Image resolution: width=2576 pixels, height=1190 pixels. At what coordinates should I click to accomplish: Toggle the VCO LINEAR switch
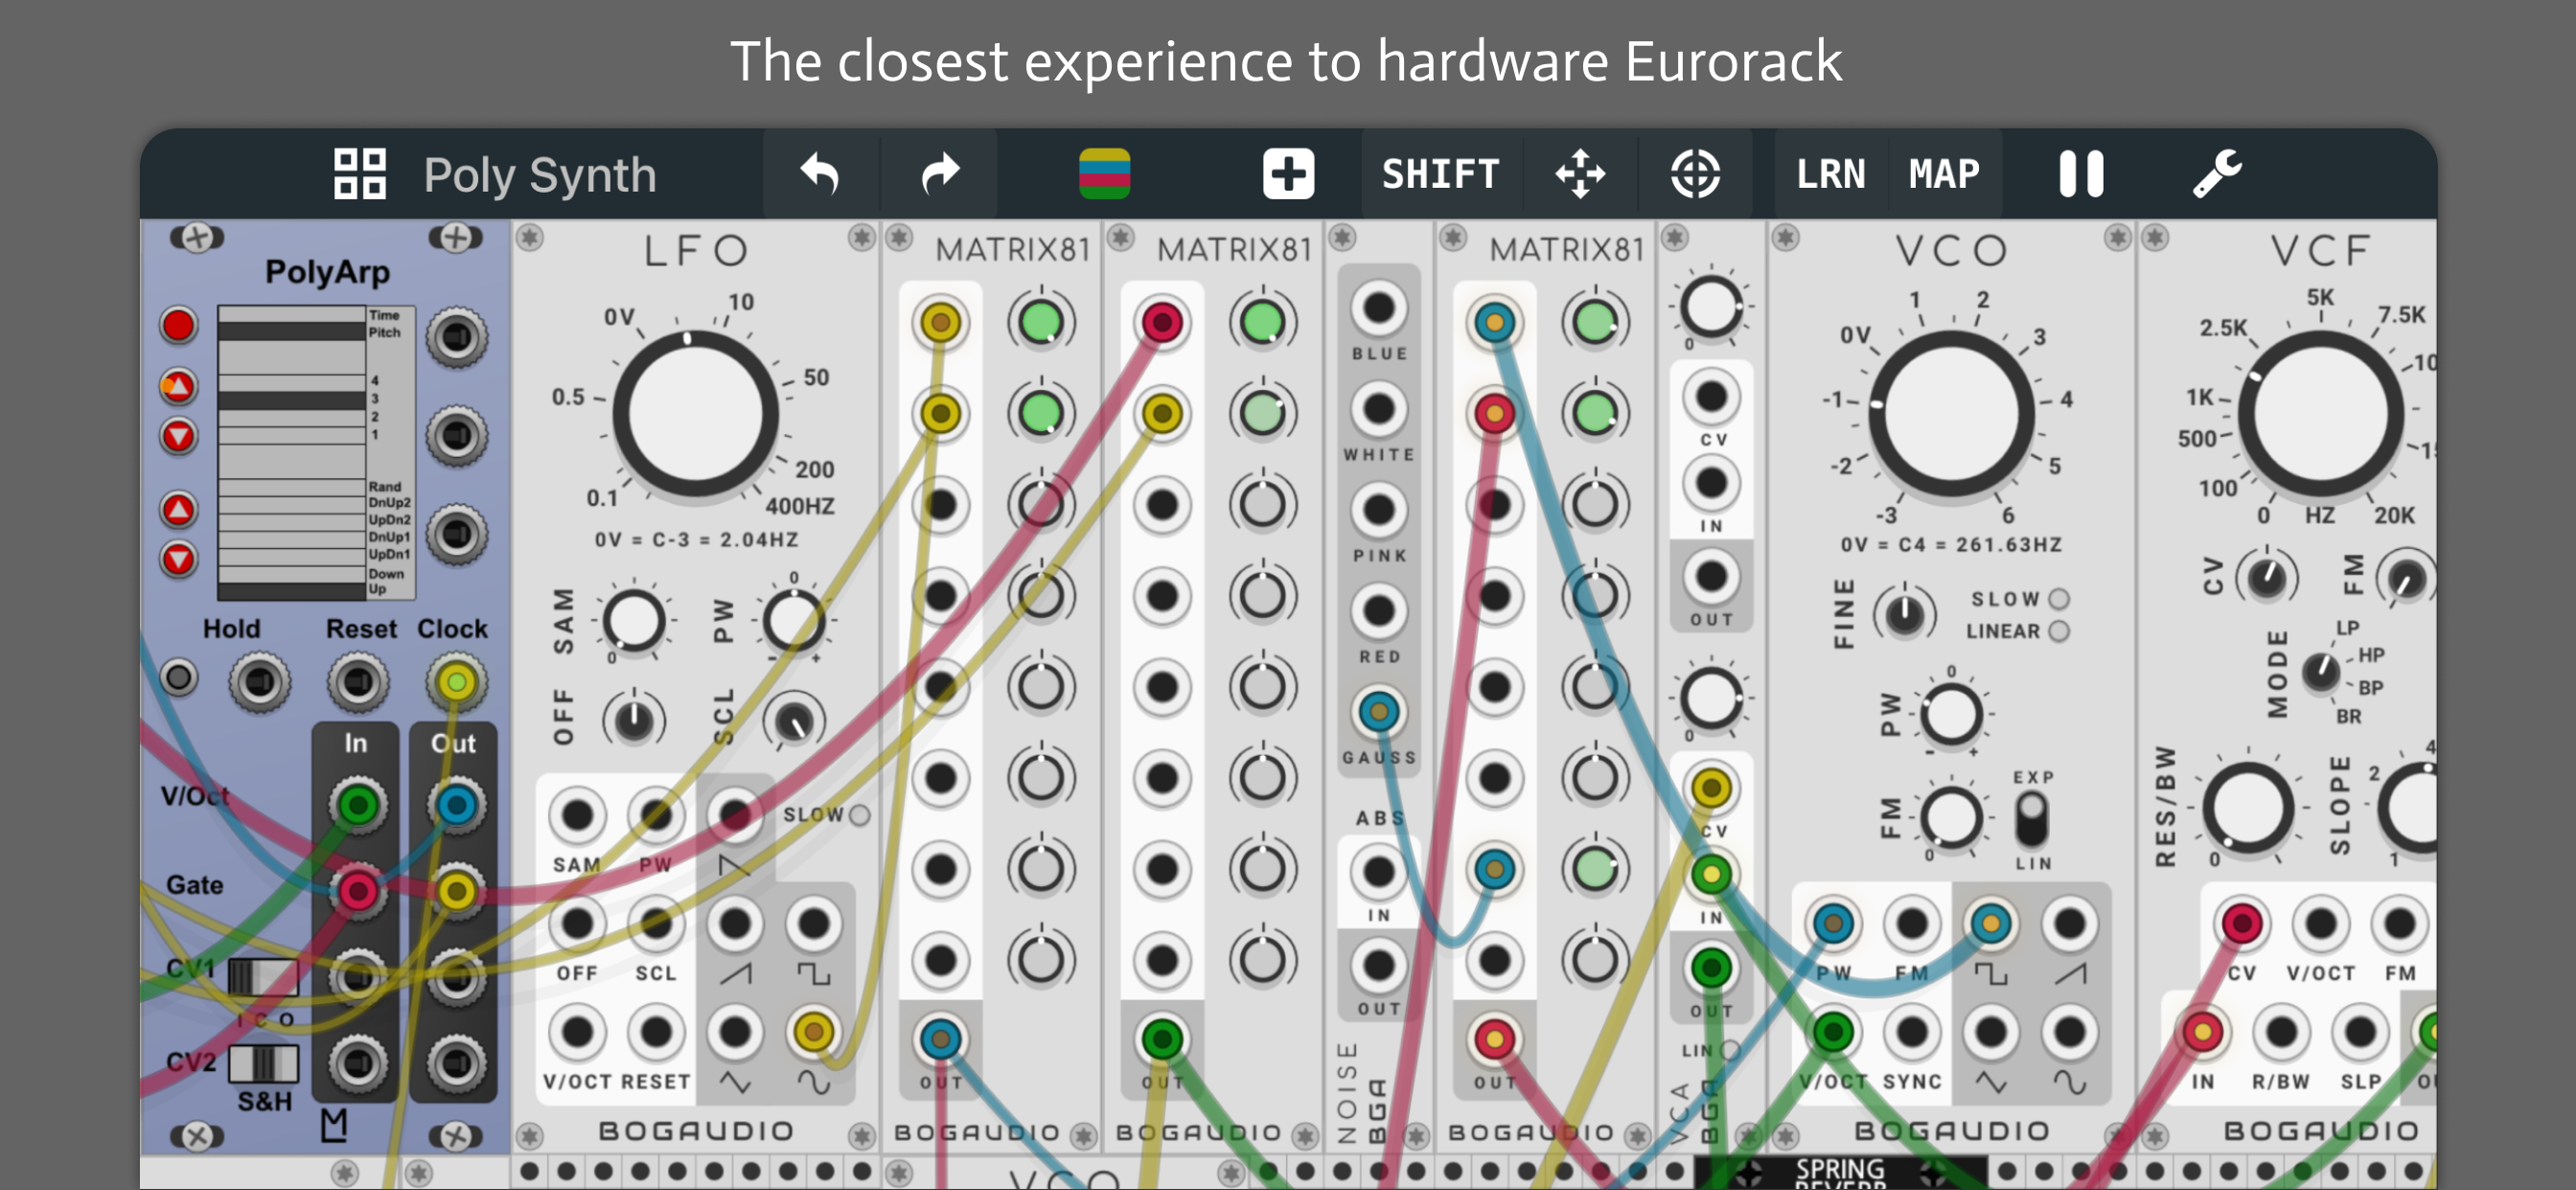(2058, 632)
